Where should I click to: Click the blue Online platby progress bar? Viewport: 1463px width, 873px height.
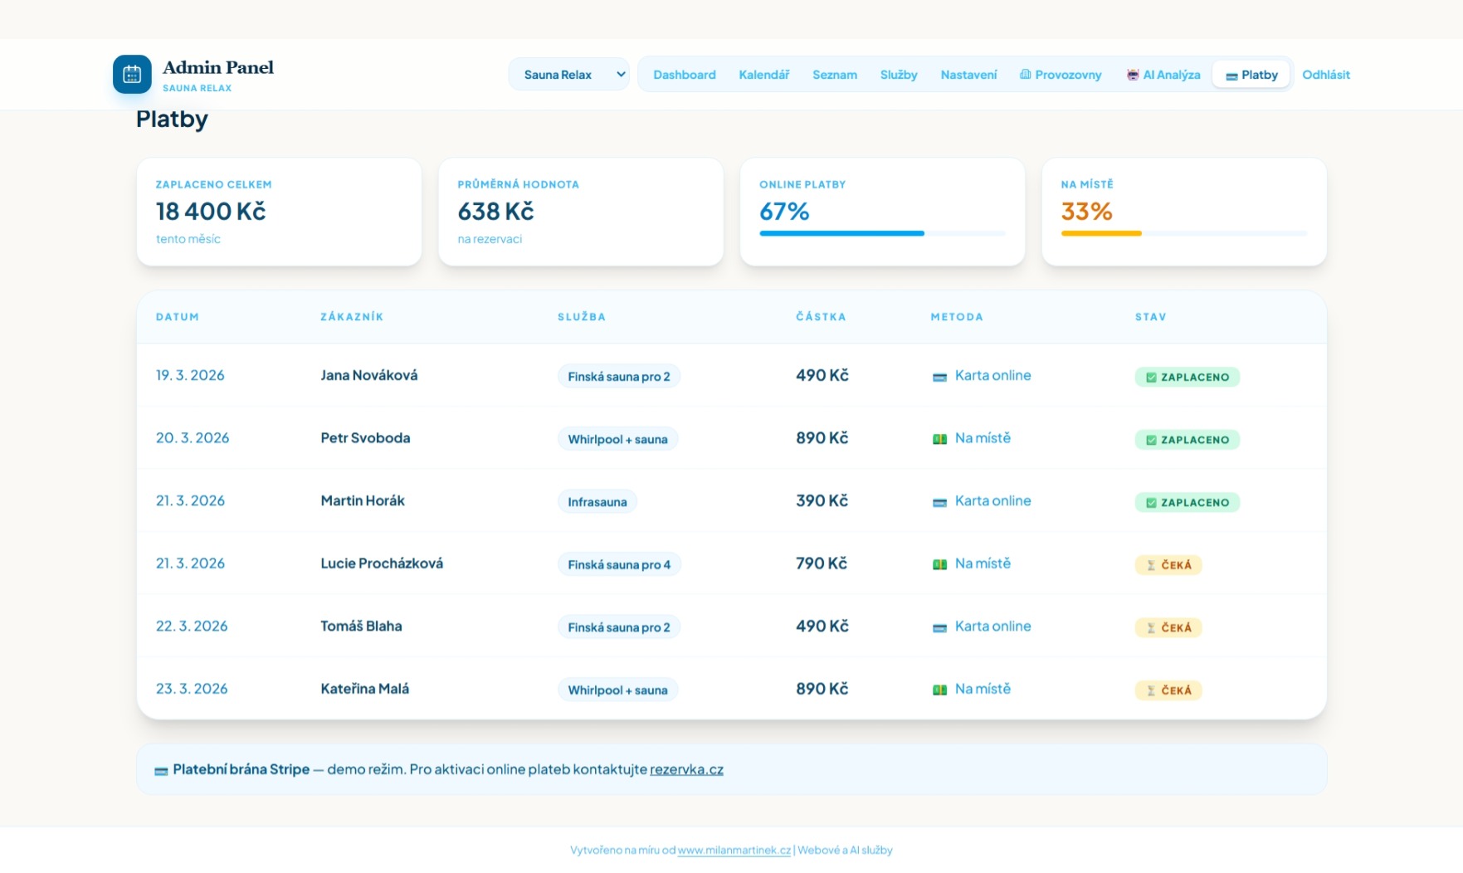tap(841, 233)
